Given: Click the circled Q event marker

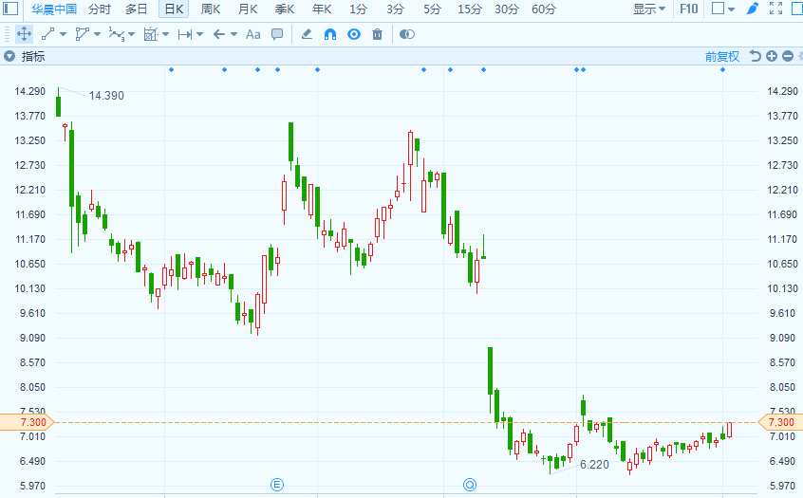Looking at the screenshot, I should coord(470,484).
